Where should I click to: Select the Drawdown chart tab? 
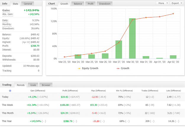point(105,4)
